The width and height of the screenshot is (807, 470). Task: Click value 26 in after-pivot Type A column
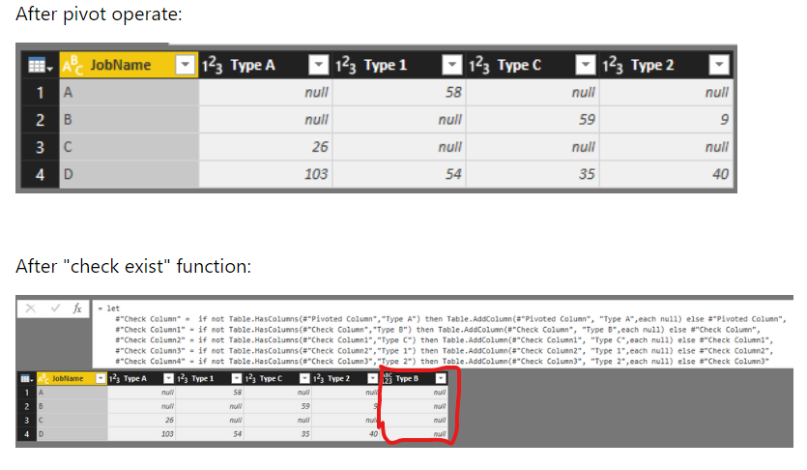(x=320, y=147)
